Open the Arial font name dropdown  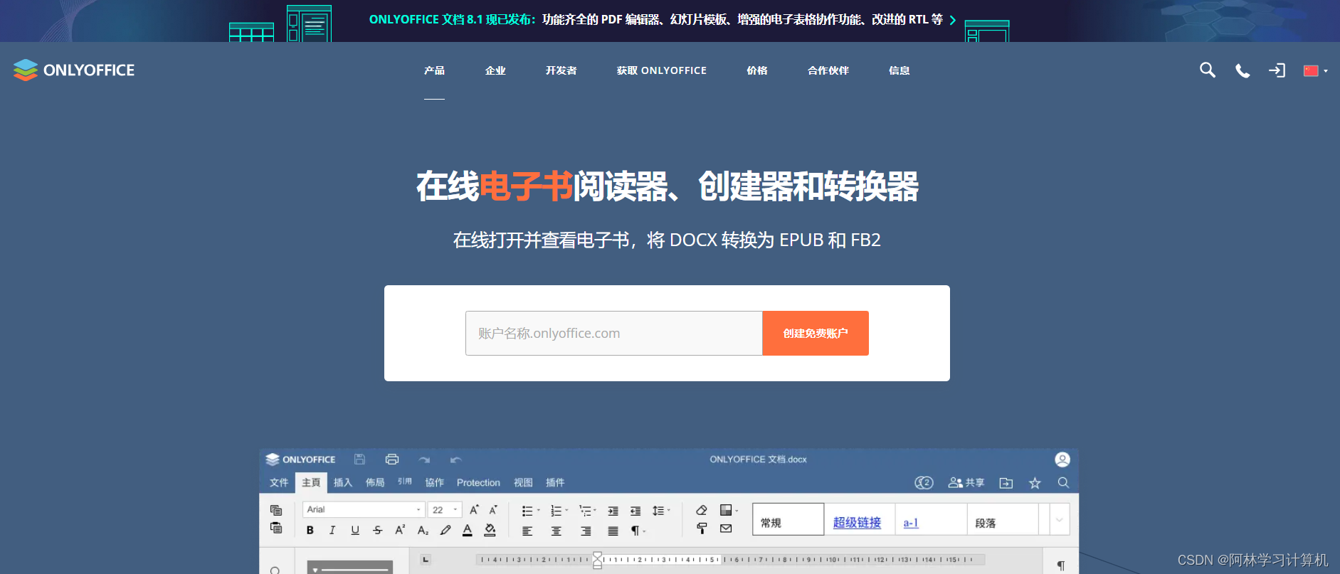(364, 509)
